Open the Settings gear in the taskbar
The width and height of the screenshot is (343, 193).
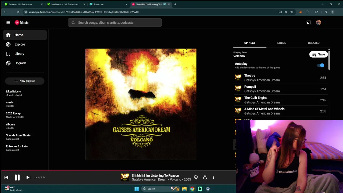point(208,189)
